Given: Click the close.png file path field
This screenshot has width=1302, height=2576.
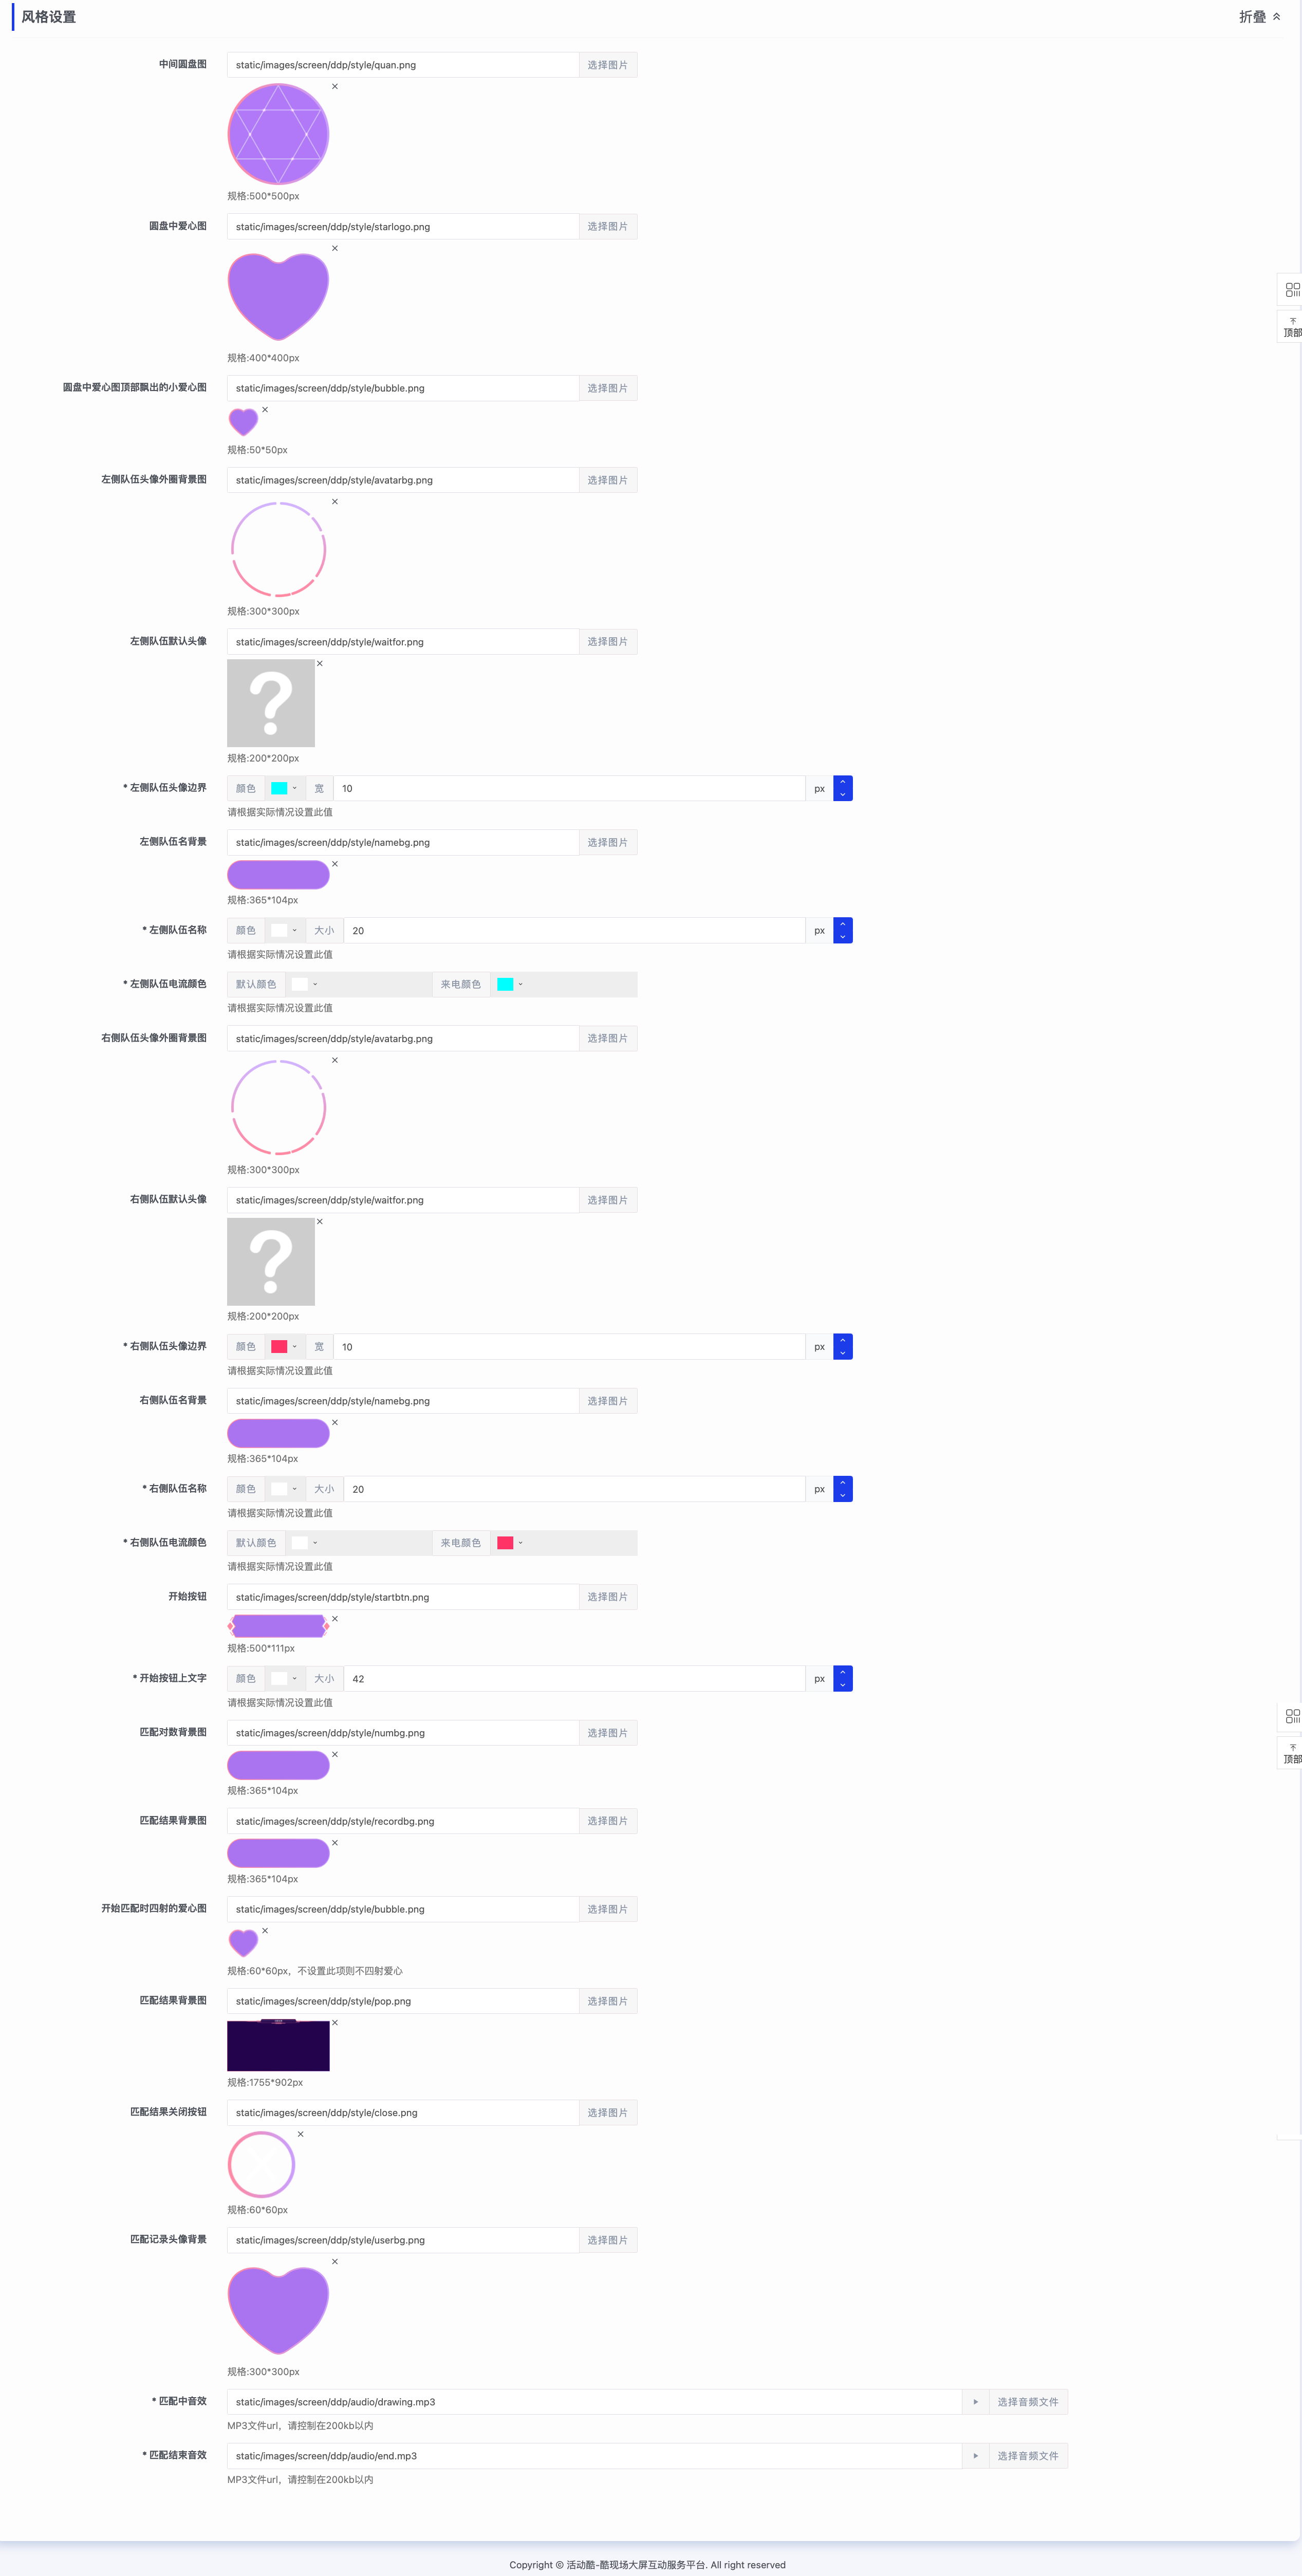Looking at the screenshot, I should pos(403,2112).
